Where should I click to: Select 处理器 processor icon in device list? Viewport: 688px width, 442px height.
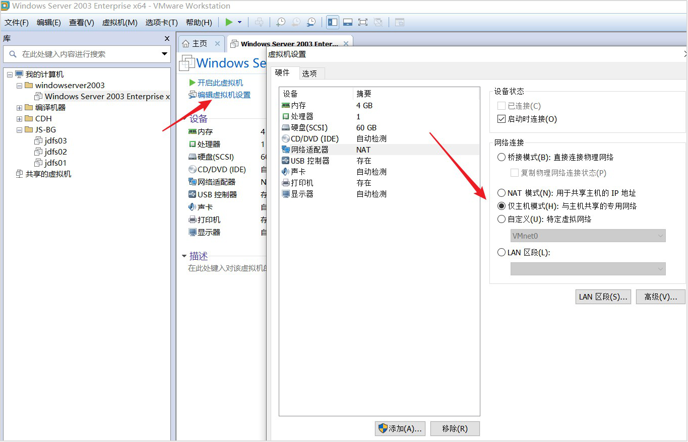286,116
